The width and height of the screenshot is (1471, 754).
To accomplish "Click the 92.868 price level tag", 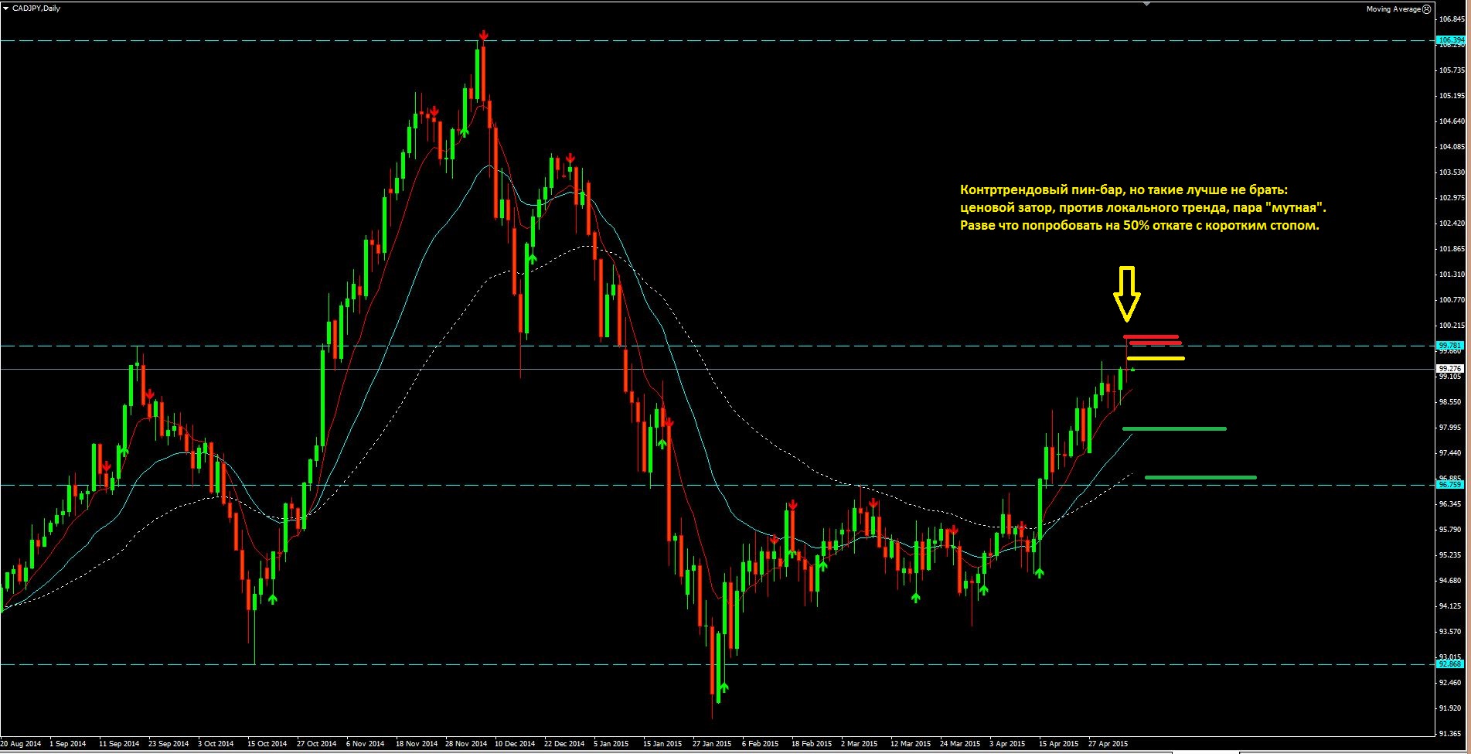I will (x=1450, y=664).
